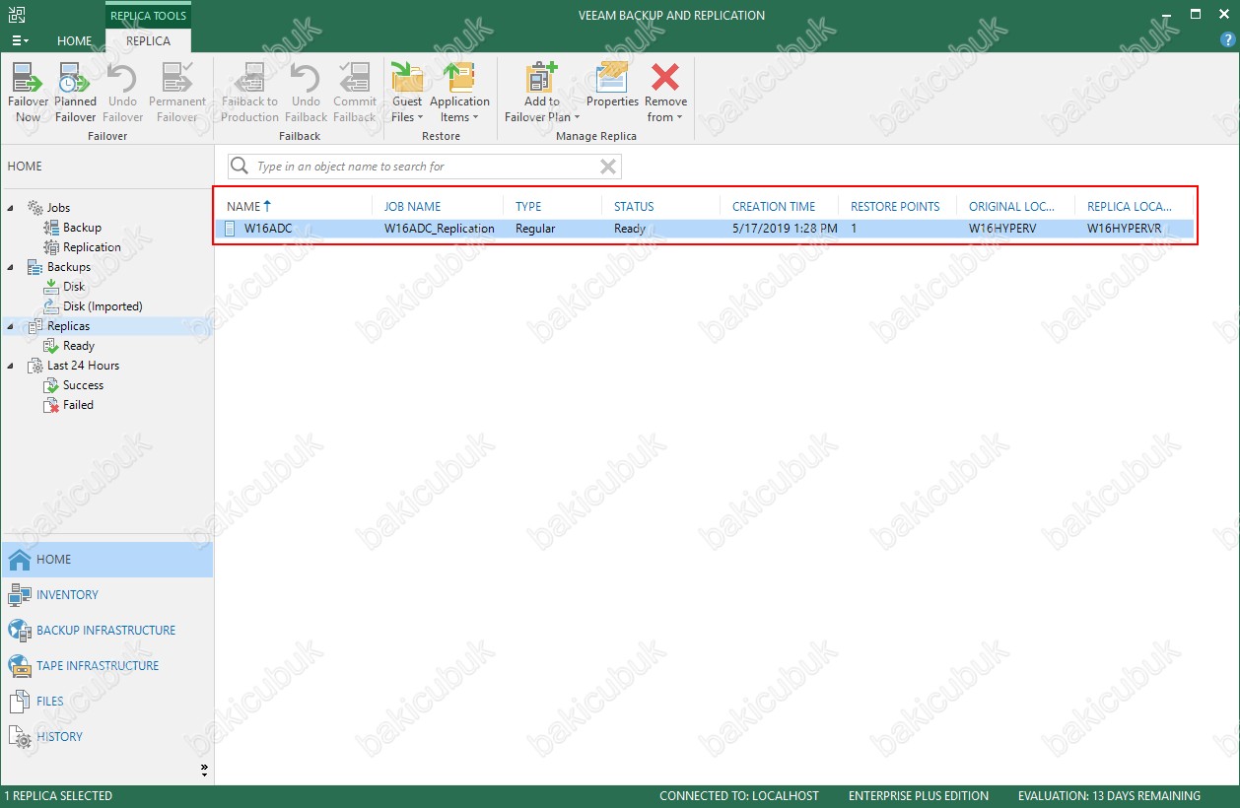Open the BACKUP INFRASTRUCTURE view

(106, 631)
